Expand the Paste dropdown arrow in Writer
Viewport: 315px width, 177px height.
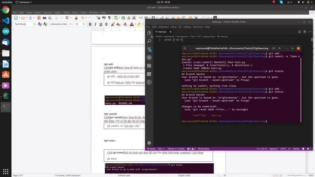pyautogui.click(x=71, y=18)
